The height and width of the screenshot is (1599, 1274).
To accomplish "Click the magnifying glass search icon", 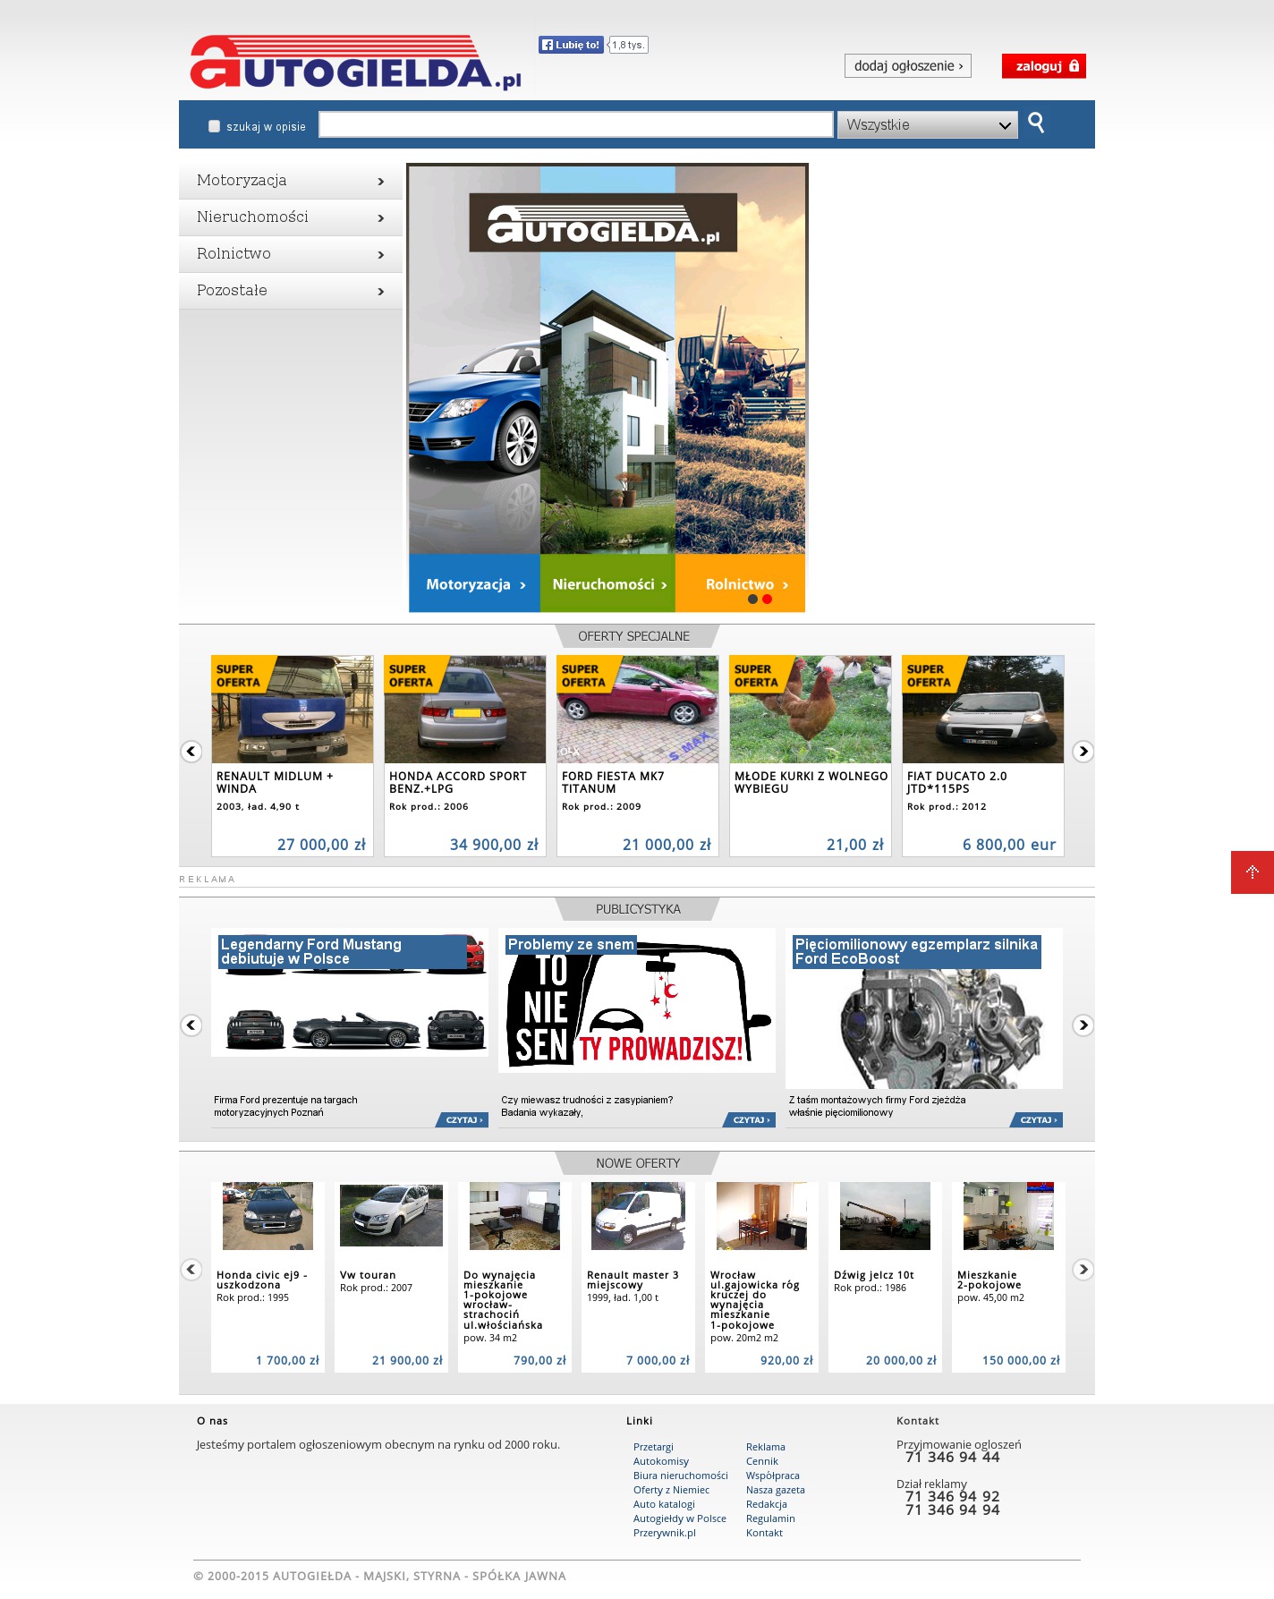I will point(1036,123).
